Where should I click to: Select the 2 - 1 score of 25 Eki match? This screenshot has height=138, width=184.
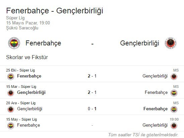pyautogui.click(x=92, y=76)
